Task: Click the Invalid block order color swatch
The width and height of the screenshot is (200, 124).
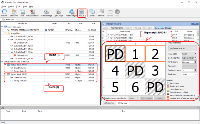Action: pyautogui.click(x=168, y=86)
